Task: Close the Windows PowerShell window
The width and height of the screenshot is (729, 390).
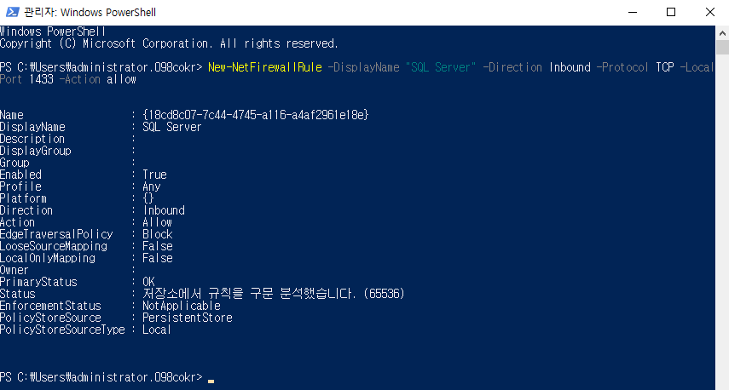Action: point(709,13)
